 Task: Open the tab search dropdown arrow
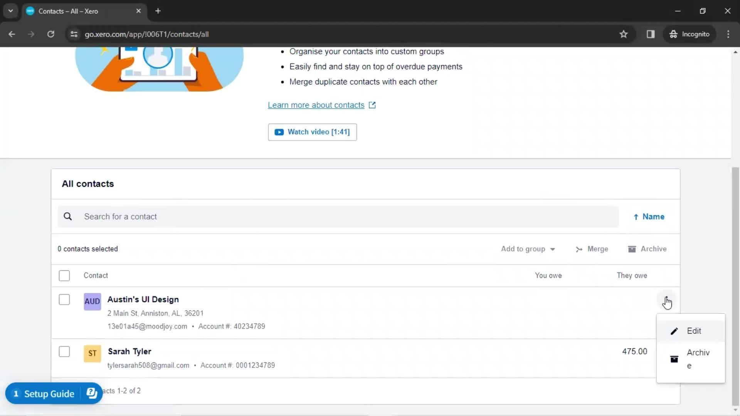pos(10,11)
